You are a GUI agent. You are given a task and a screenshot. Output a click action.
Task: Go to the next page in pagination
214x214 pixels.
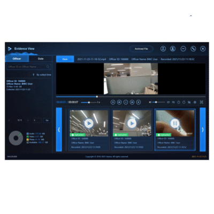[x=28, y=120]
